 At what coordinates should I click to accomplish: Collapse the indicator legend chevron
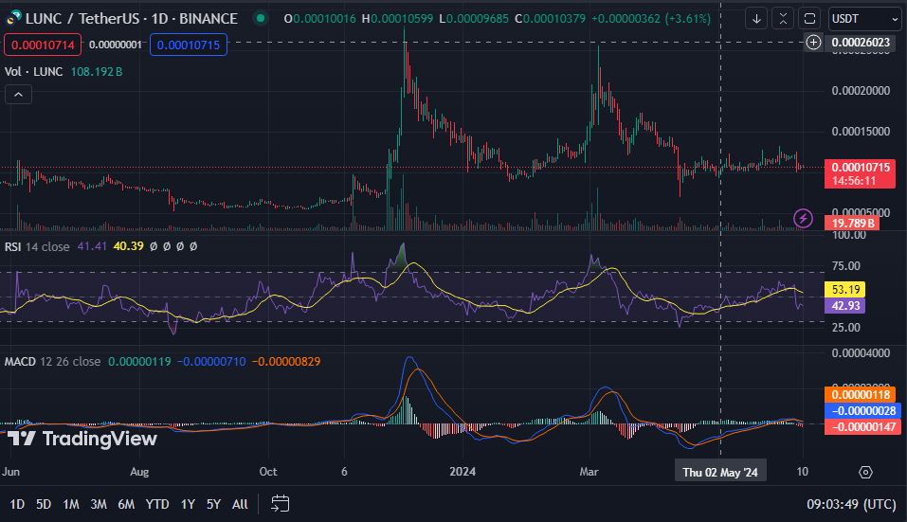pos(18,94)
